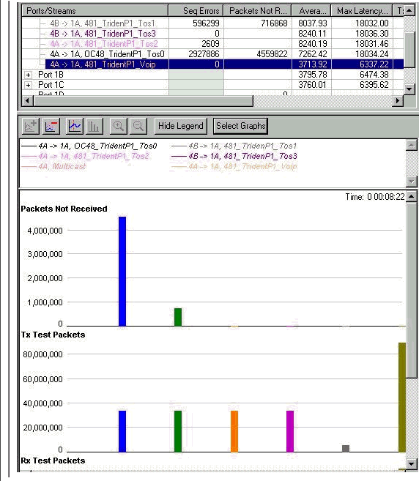The image size is (419, 481).
Task: Click the Hide Legend button
Action: [181, 126]
